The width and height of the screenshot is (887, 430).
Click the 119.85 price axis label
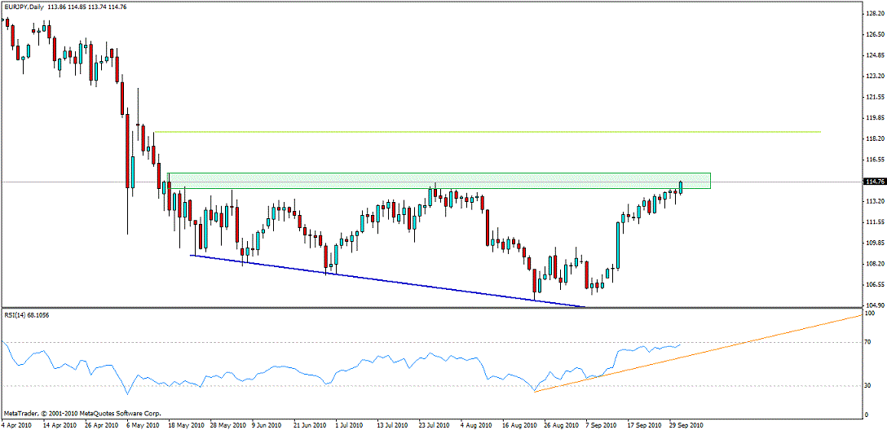[x=873, y=117]
